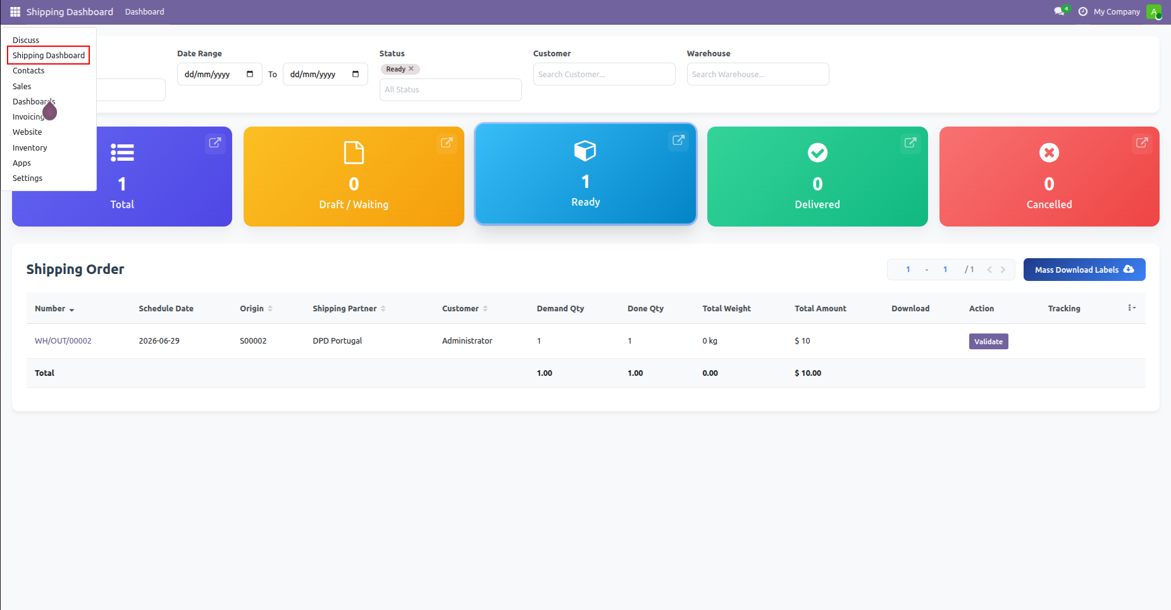1171x610 pixels.
Task: Click Mass Download Labels button
Action: point(1084,270)
